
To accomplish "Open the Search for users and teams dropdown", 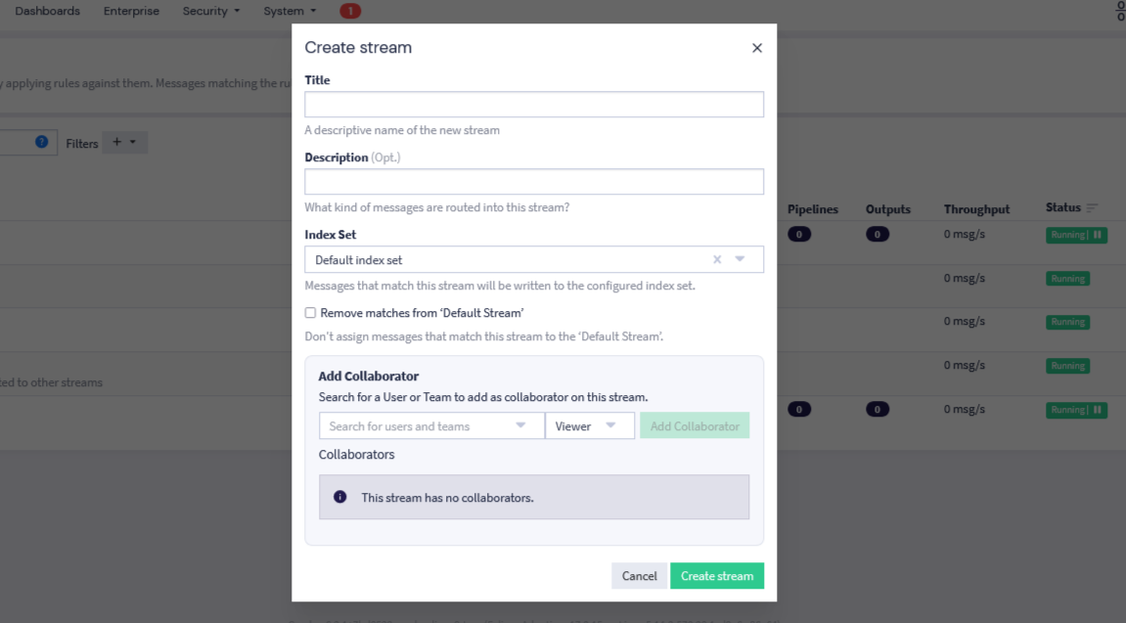I will [430, 425].
